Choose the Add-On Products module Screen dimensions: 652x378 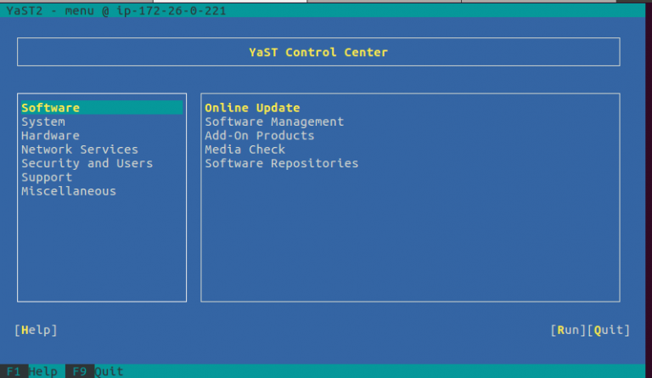(260, 136)
